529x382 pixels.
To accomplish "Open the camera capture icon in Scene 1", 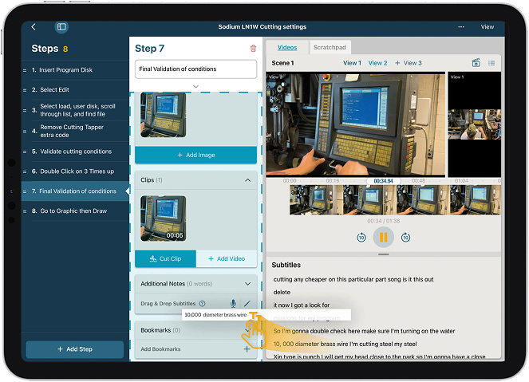I will coord(476,63).
